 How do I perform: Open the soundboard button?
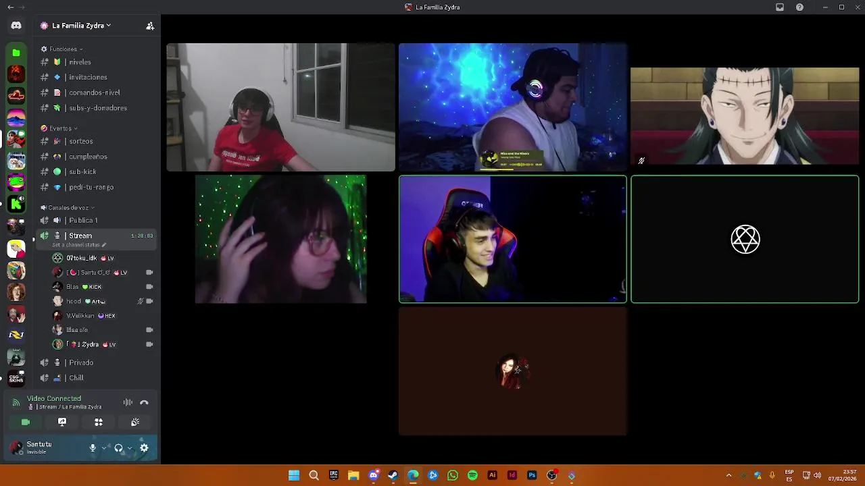135,422
